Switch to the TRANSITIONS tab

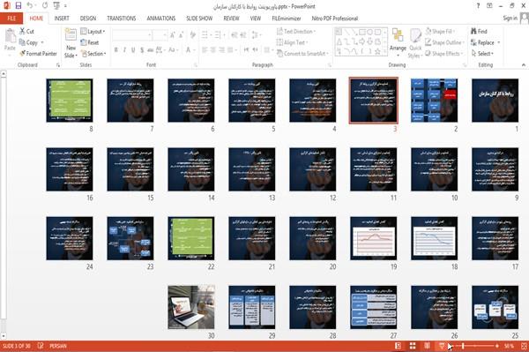tap(122, 19)
